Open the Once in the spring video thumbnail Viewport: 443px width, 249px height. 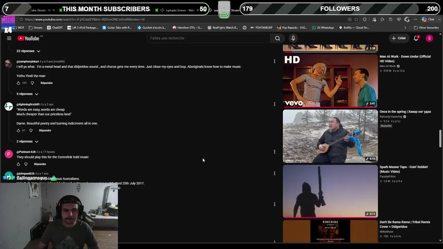click(x=330, y=136)
